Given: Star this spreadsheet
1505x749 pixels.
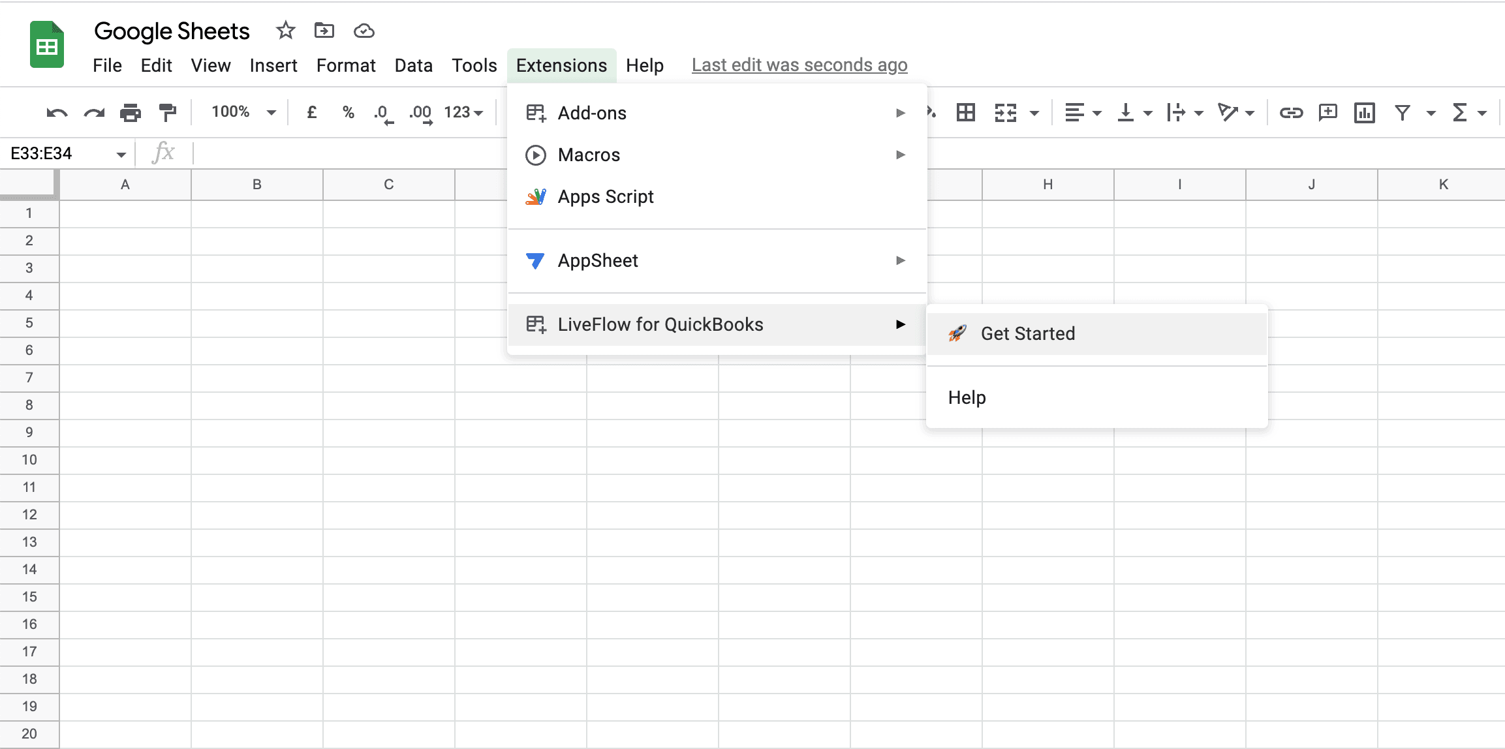Looking at the screenshot, I should pyautogui.click(x=285, y=31).
